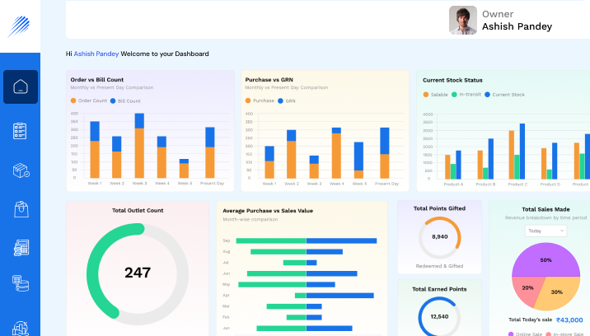Screen dimensions: 590x336
Task: Toggle GRN legend item
Action: tap(286, 100)
